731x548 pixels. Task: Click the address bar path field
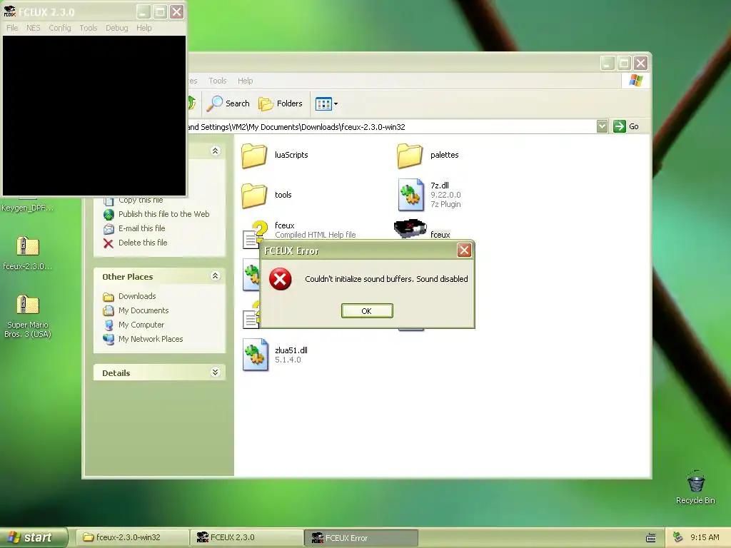pyautogui.click(x=392, y=127)
